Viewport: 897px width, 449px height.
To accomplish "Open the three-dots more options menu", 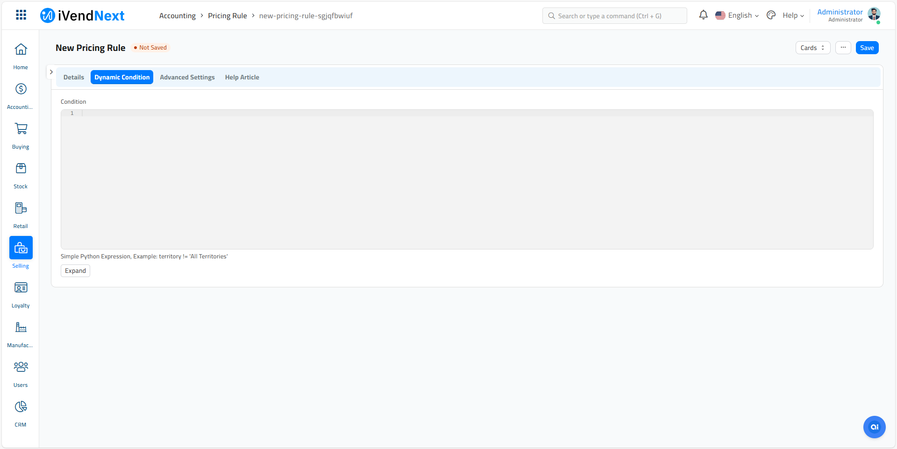I will pyautogui.click(x=843, y=48).
